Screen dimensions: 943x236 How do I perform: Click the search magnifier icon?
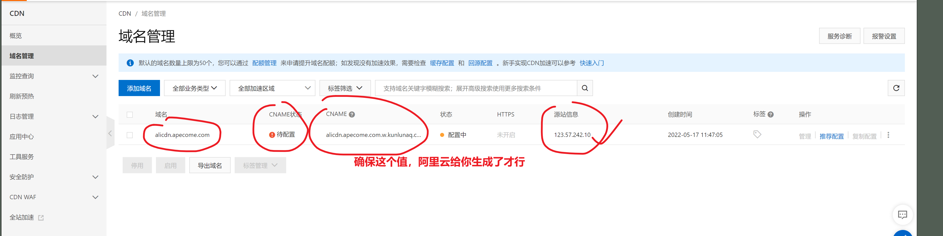[x=585, y=88]
